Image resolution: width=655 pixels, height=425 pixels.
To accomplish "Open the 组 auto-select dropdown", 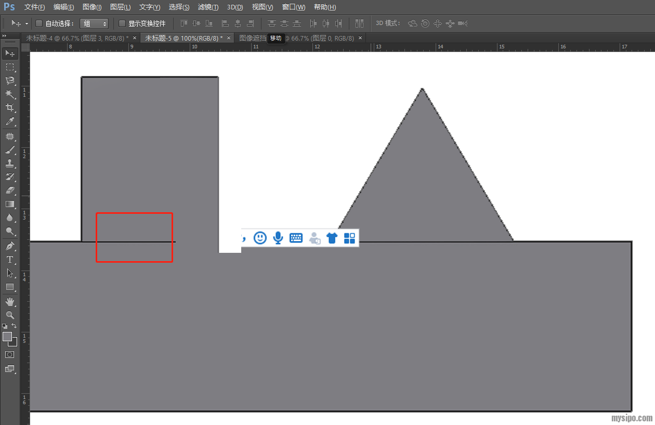I will click(x=95, y=23).
